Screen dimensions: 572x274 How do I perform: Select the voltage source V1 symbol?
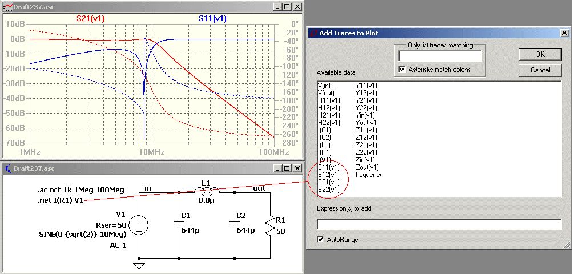click(139, 225)
